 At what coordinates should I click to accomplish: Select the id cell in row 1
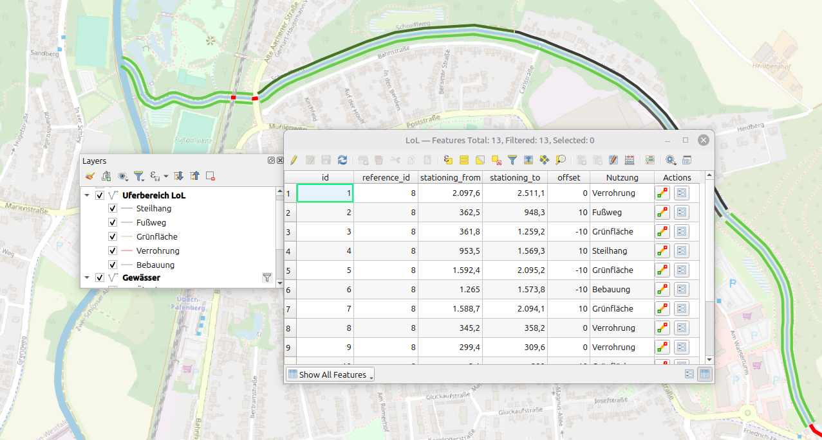click(x=324, y=193)
